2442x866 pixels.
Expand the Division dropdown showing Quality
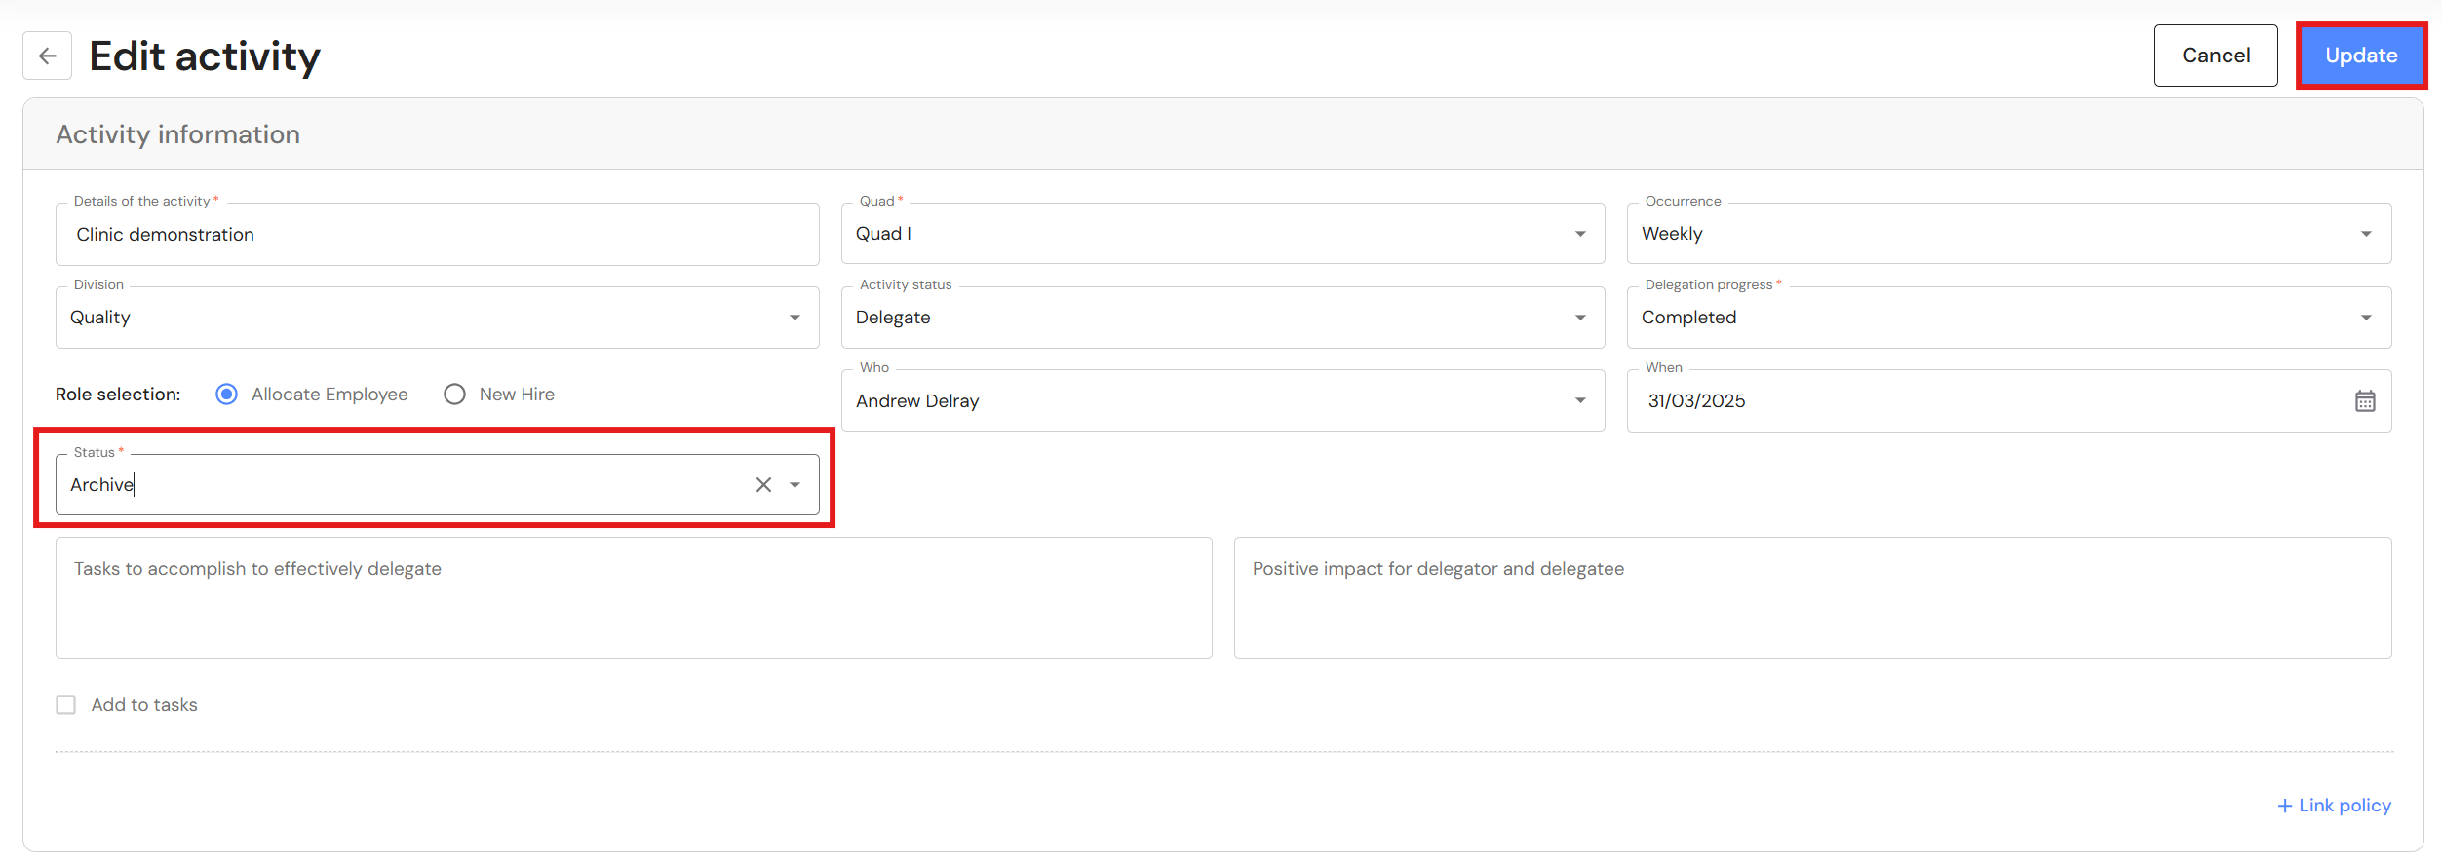tap(795, 318)
